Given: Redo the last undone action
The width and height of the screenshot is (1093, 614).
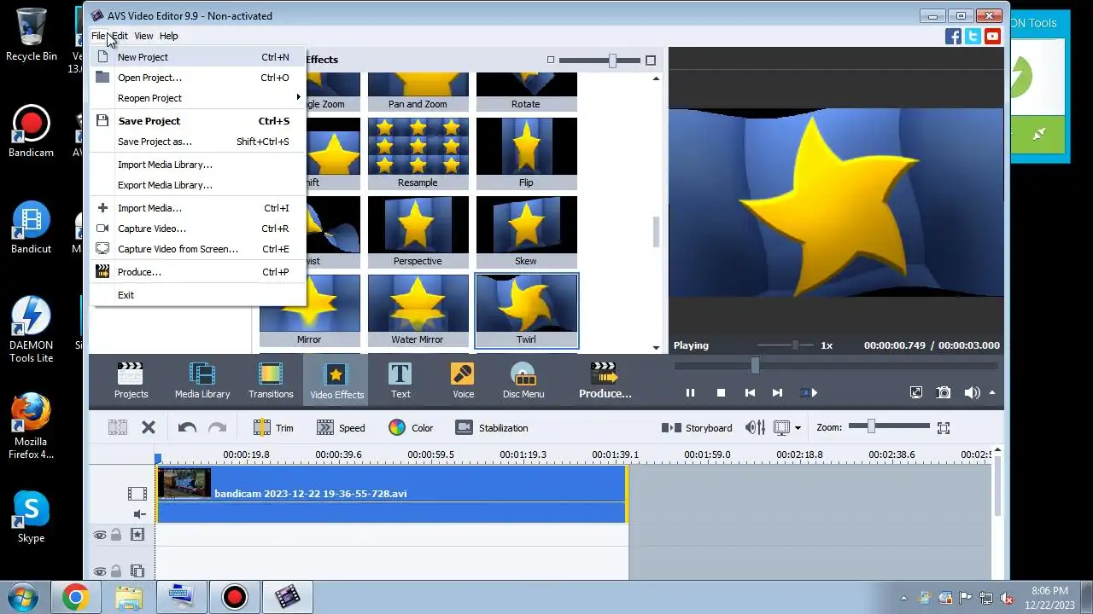Looking at the screenshot, I should tap(217, 427).
